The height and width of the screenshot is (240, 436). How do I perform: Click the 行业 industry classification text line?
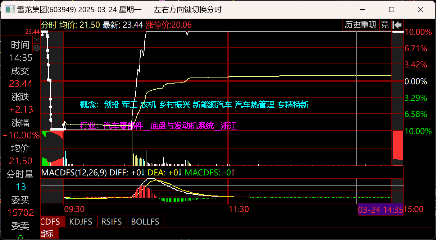pyautogui.click(x=158, y=126)
